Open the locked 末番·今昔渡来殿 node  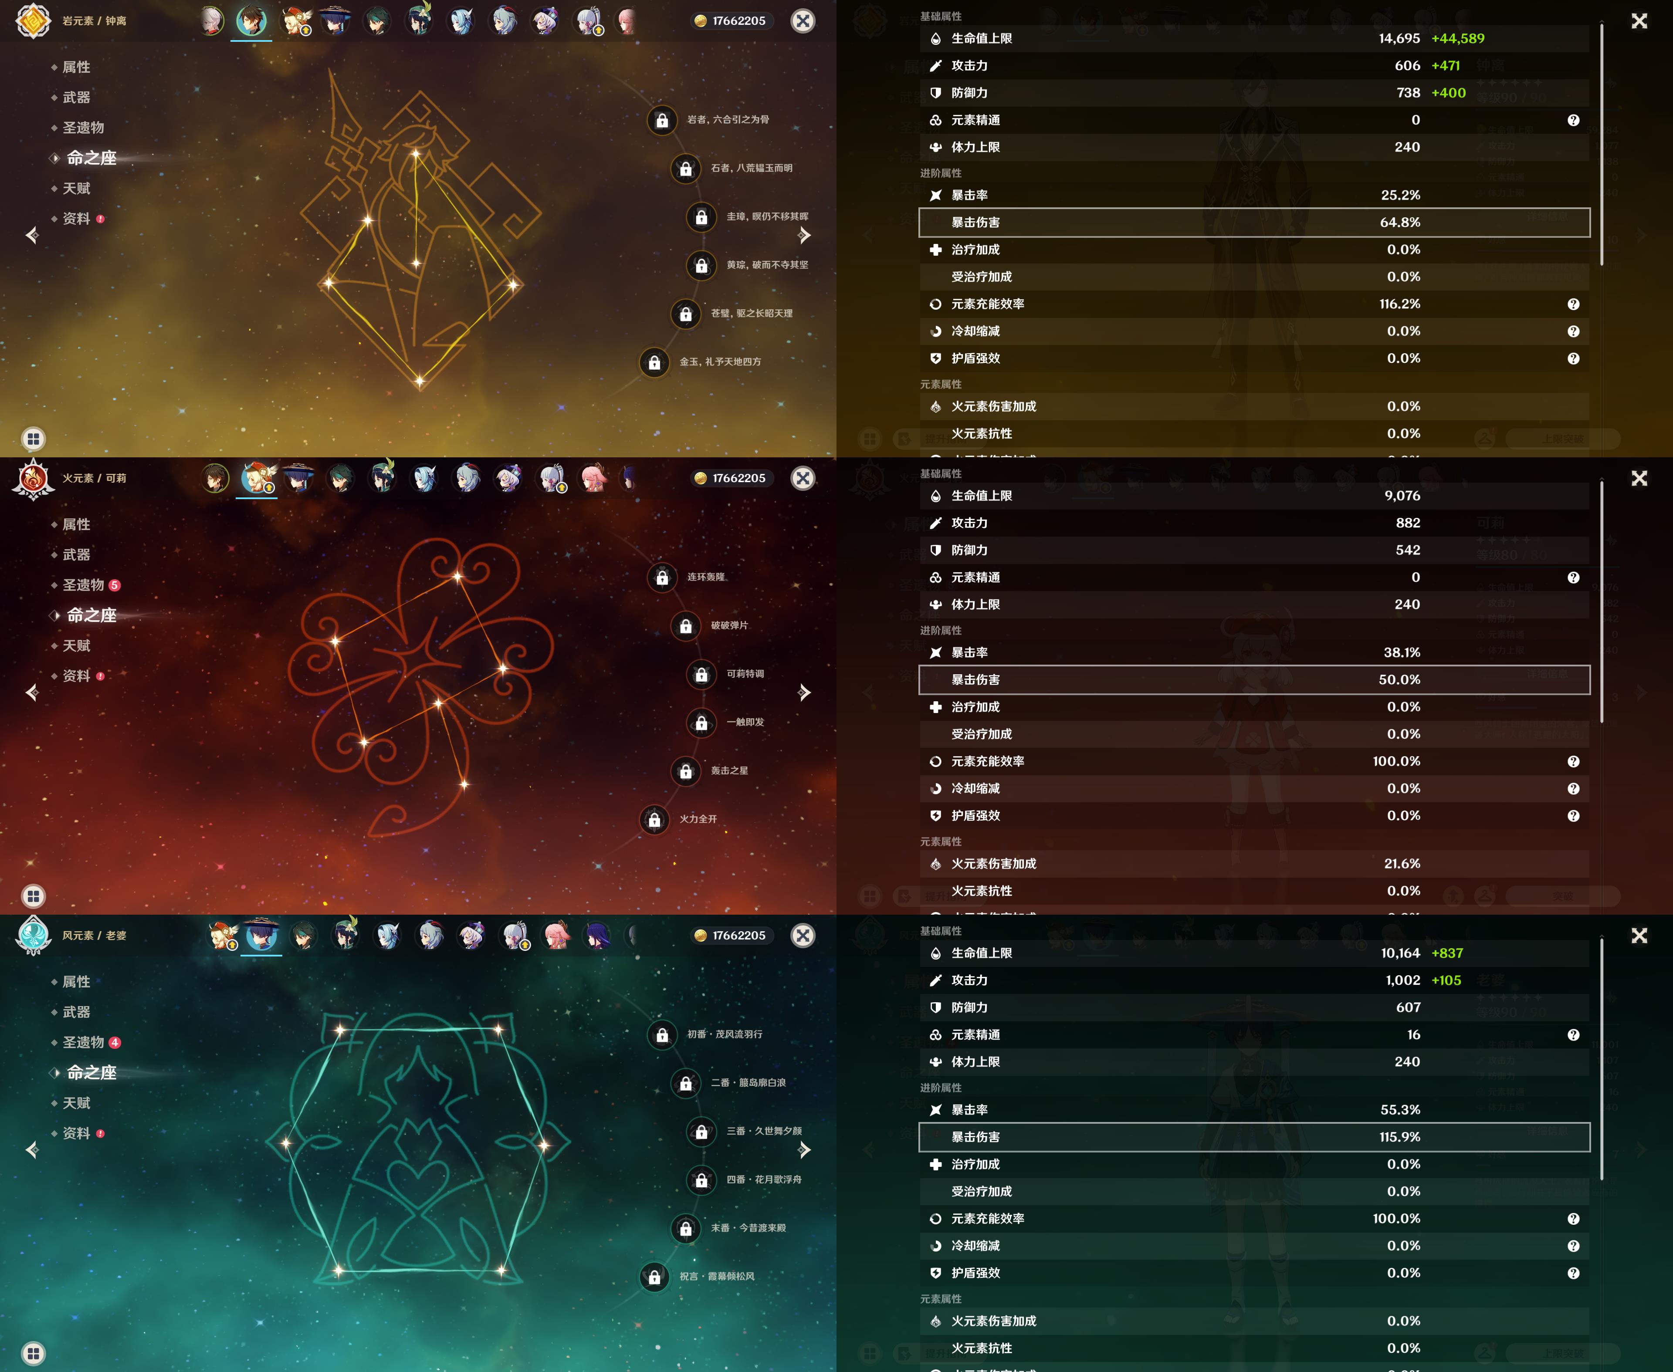685,1228
